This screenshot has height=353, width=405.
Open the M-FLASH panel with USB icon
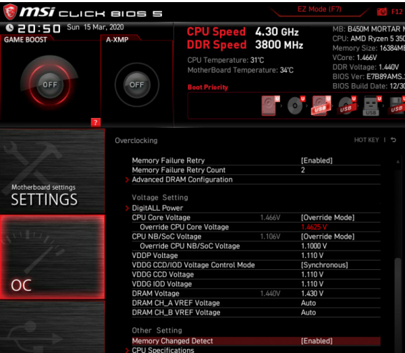52,327
